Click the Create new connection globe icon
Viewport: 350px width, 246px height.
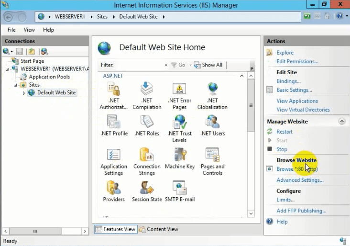tap(6, 52)
